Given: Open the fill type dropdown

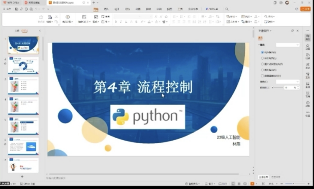Looking at the screenshot, I should point(288,45).
